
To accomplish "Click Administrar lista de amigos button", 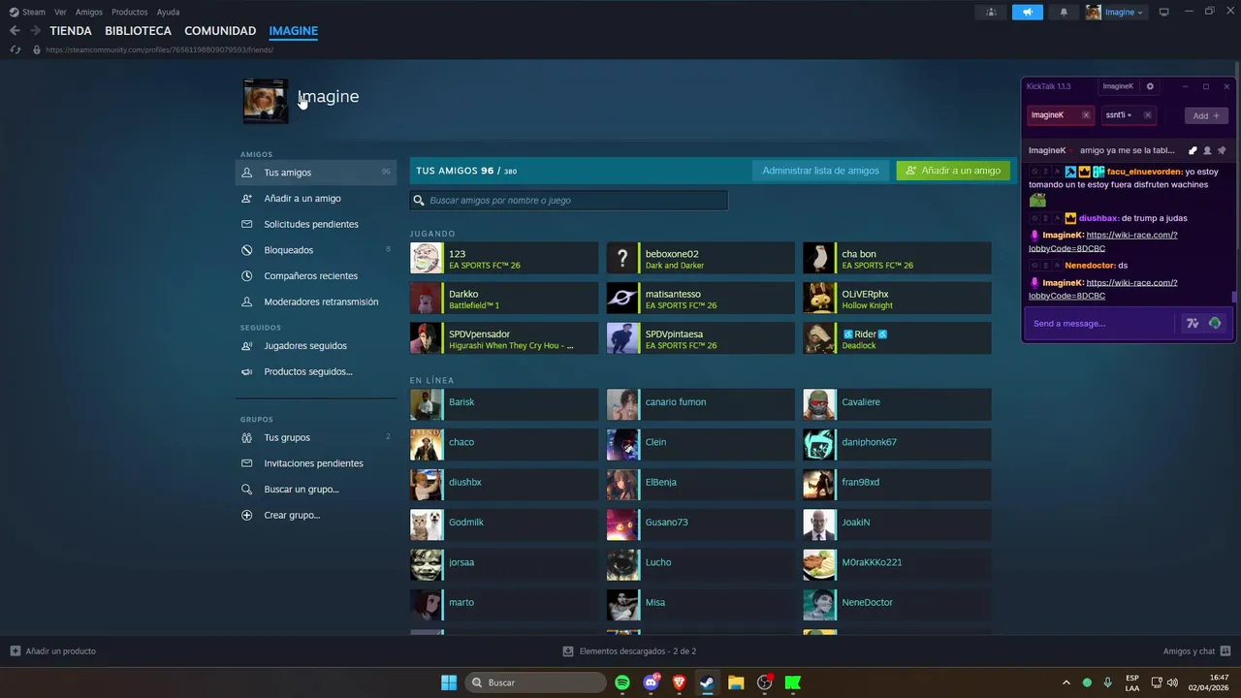I will click(820, 171).
